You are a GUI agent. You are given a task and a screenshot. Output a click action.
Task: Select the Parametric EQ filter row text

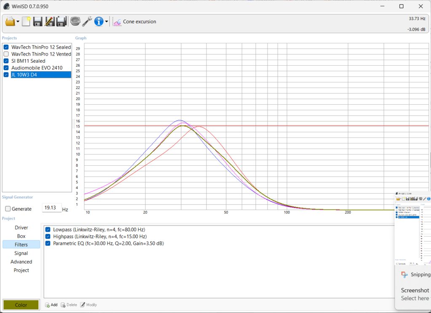tap(108, 243)
